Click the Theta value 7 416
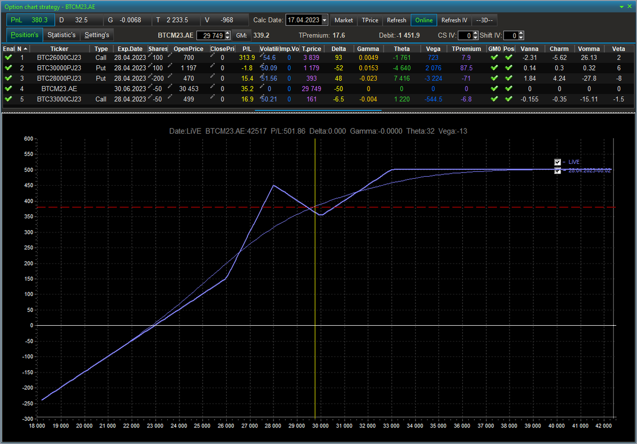This screenshot has height=444, width=637. click(x=402, y=78)
